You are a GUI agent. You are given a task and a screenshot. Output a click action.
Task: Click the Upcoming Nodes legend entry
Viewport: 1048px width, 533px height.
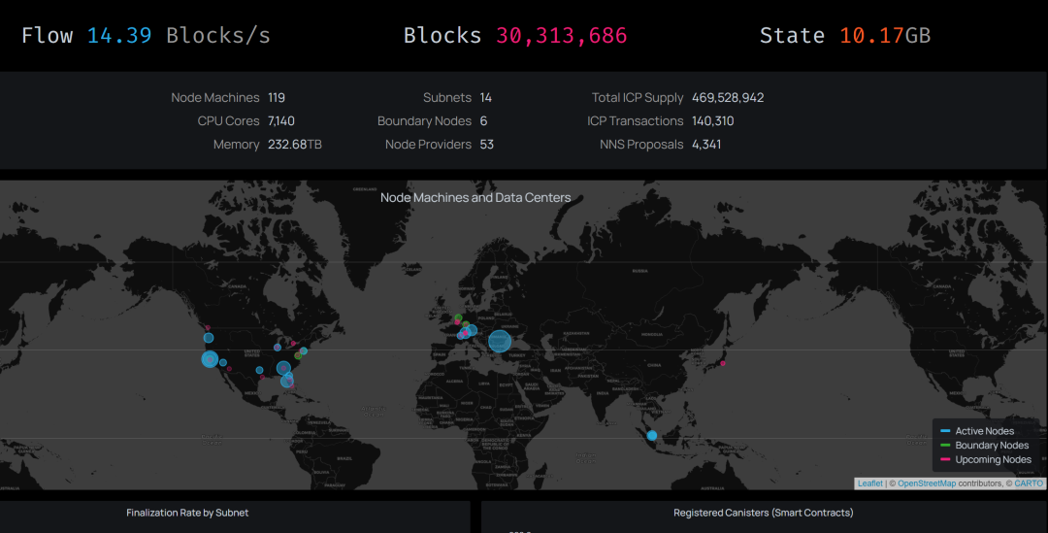993,460
